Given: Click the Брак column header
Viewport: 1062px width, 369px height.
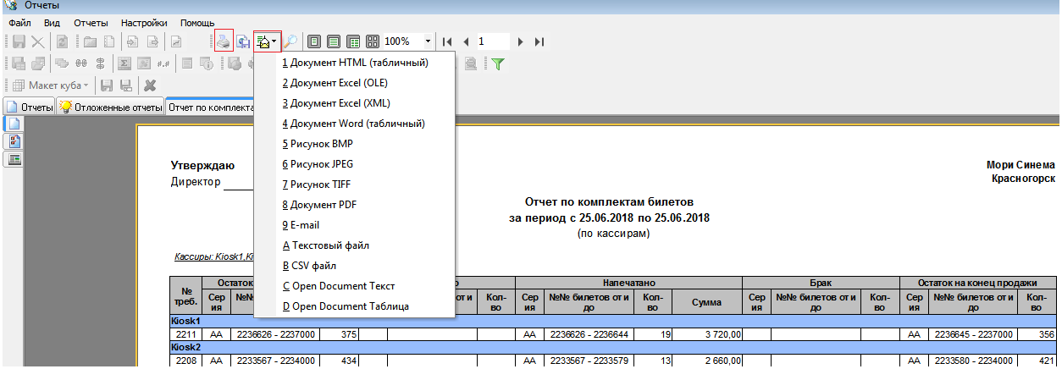Looking at the screenshot, I should coord(820,282).
